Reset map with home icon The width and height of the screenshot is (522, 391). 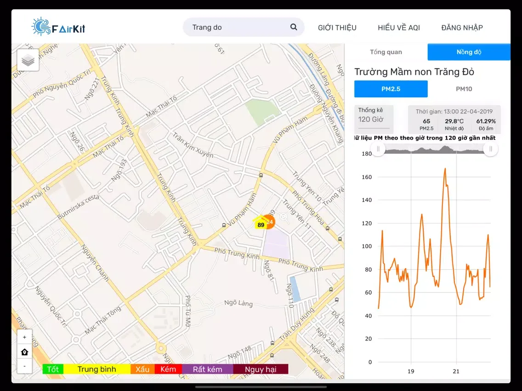[x=25, y=352]
